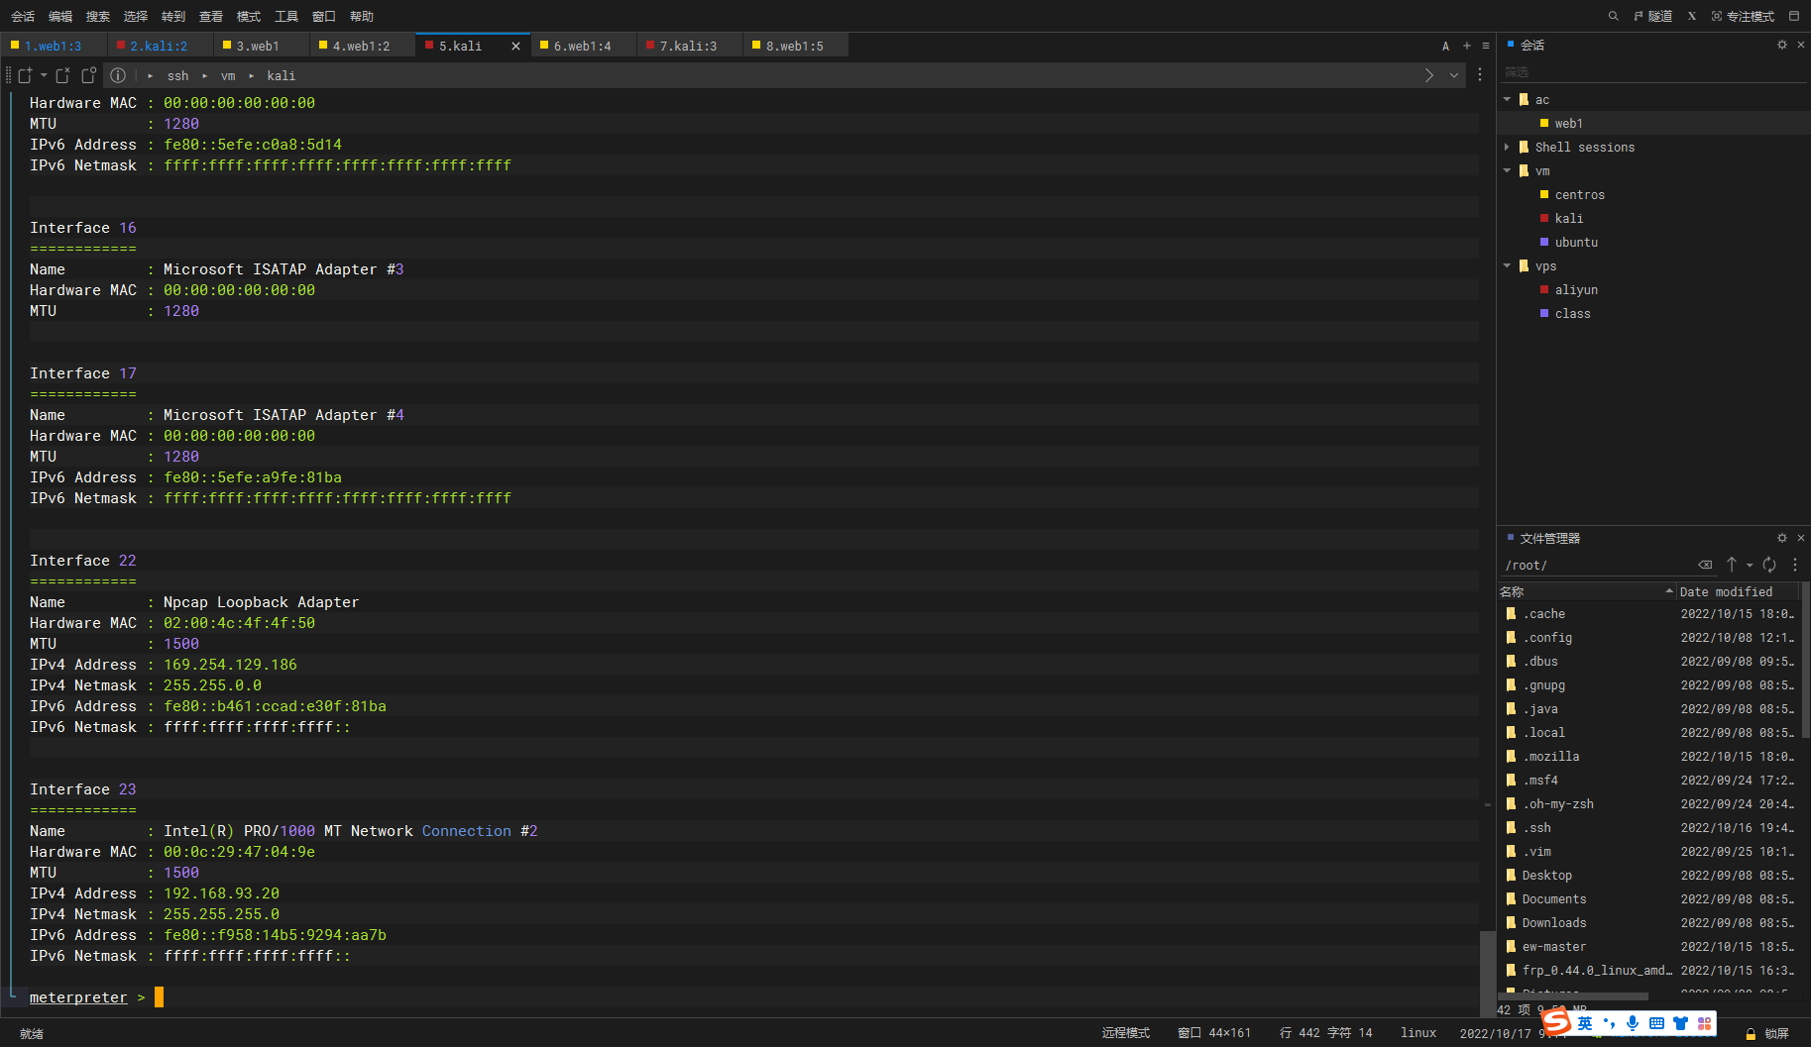Switch to the 6.web1:4 tab
This screenshot has width=1811, height=1047.
[582, 46]
